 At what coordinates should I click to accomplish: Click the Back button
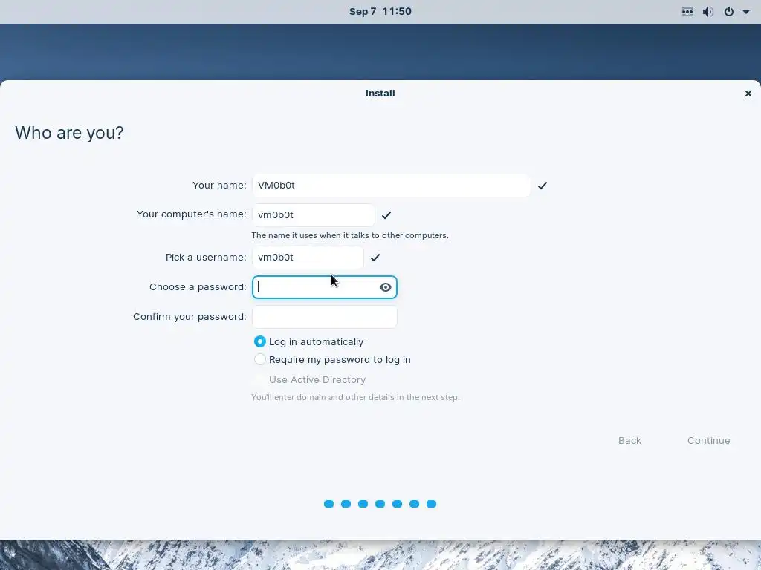click(x=629, y=441)
